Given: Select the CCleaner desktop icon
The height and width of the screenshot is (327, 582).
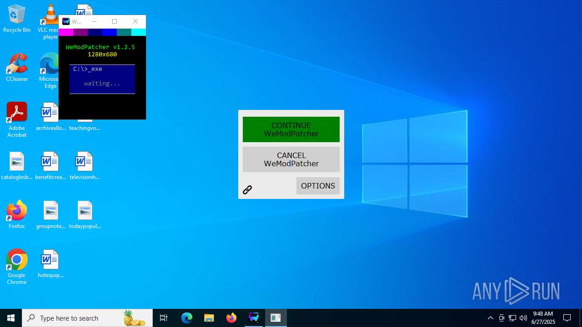Looking at the screenshot, I should [x=17, y=68].
